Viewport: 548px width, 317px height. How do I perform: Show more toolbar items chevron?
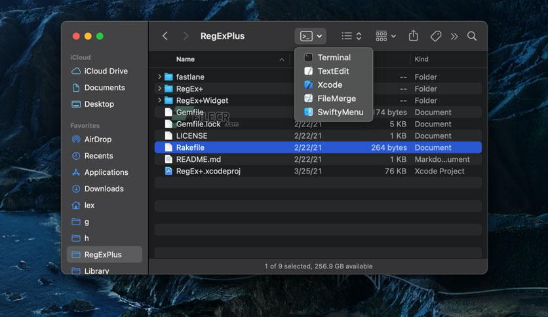tap(454, 36)
